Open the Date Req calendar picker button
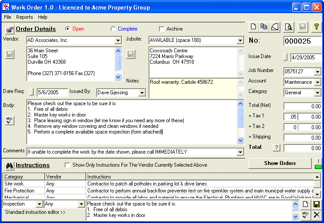Viewport: 324px width, 223px height. point(31,92)
